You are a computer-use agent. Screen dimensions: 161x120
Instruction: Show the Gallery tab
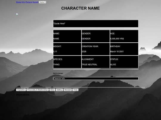[x=59, y=90]
